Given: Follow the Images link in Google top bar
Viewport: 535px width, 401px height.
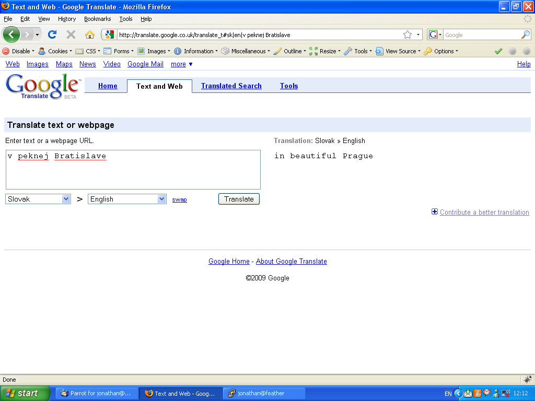Looking at the screenshot, I should tap(38, 64).
